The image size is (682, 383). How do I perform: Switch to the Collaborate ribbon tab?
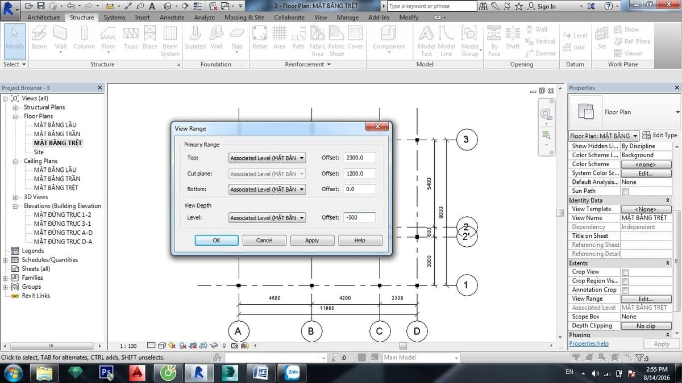(x=289, y=18)
